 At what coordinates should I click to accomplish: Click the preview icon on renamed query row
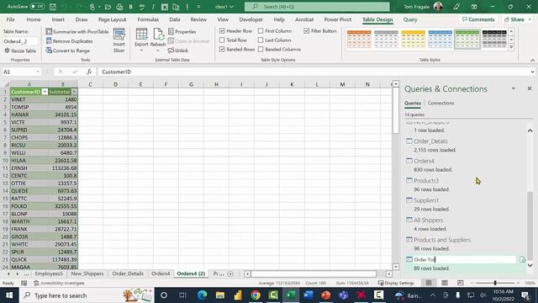[522, 259]
